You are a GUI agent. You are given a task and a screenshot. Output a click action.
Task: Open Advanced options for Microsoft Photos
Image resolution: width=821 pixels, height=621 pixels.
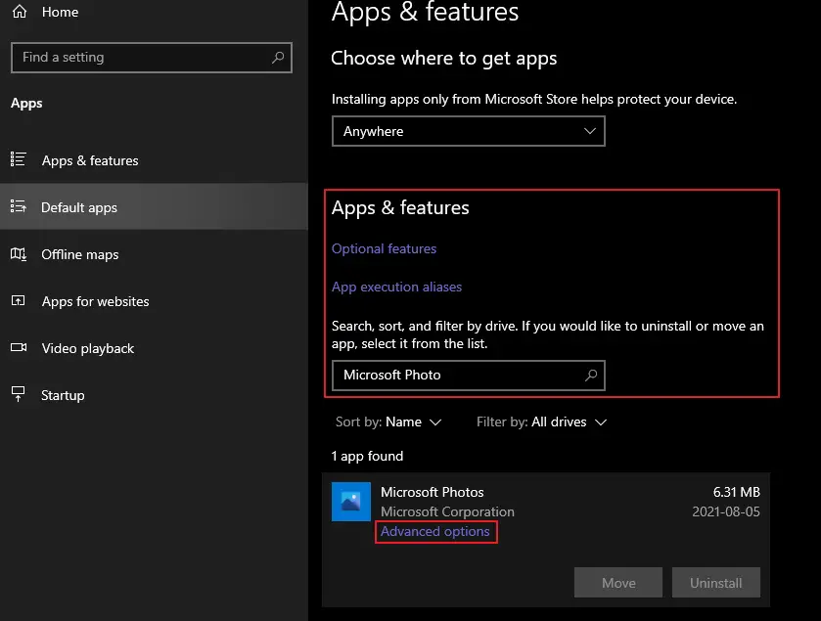(435, 532)
